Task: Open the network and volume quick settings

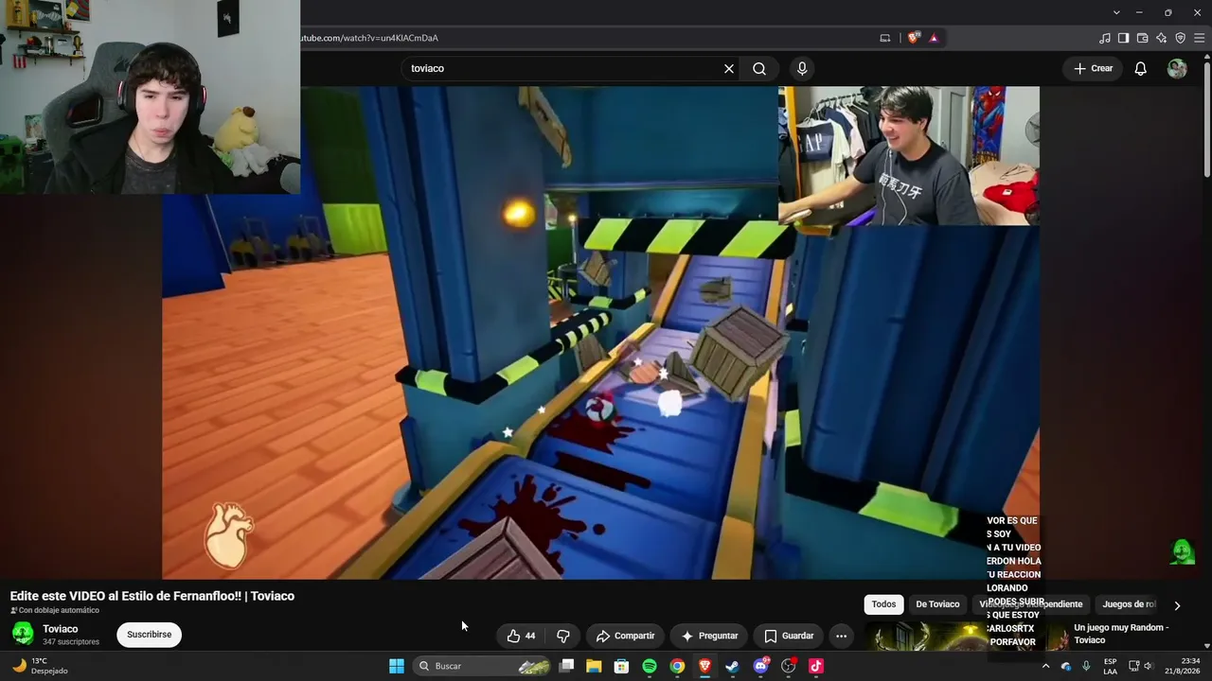Action: tap(1142, 666)
